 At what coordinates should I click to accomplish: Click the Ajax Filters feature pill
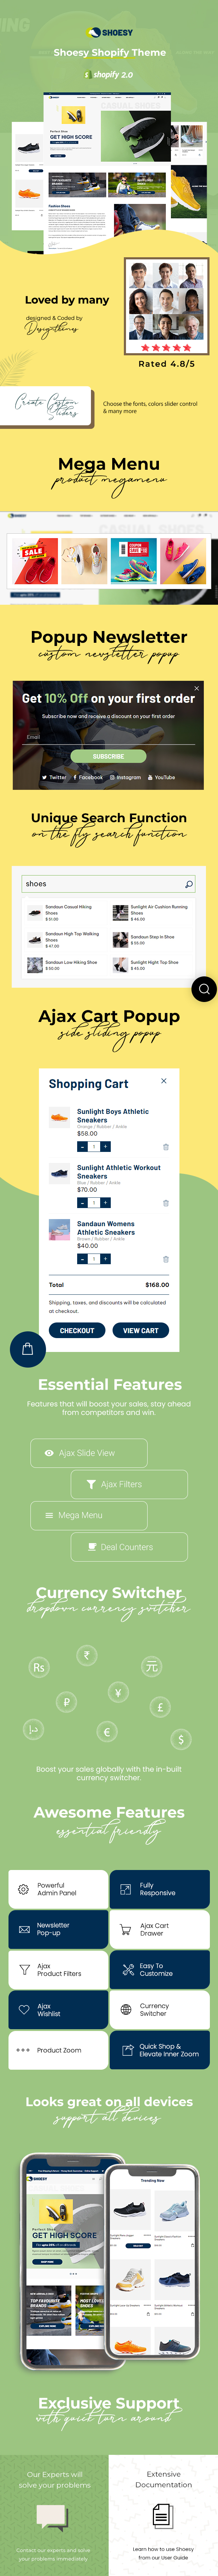pyautogui.click(x=130, y=1484)
